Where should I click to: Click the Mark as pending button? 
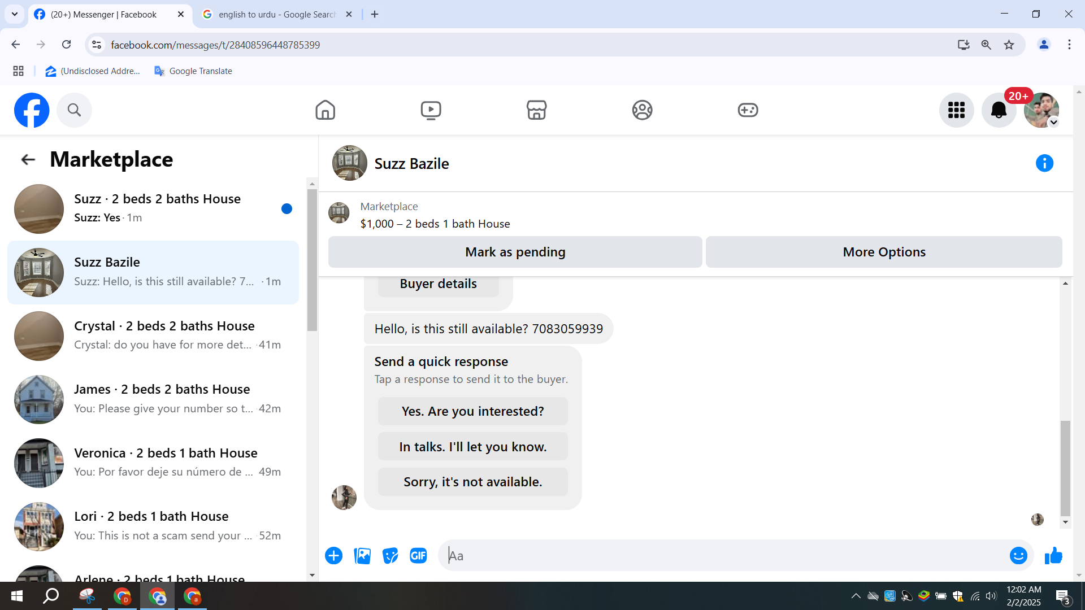515,252
